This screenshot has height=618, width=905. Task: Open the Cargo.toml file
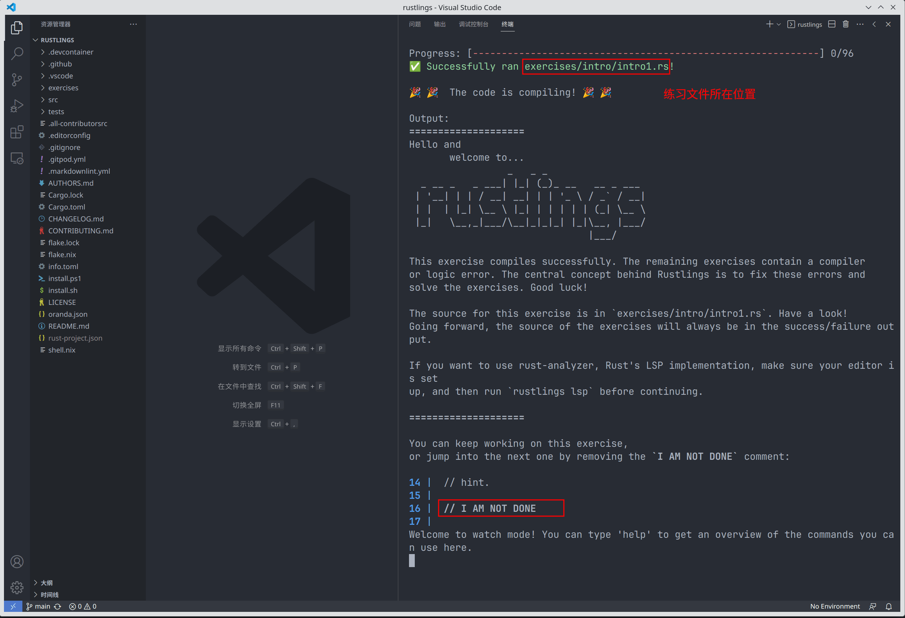click(x=88, y=207)
